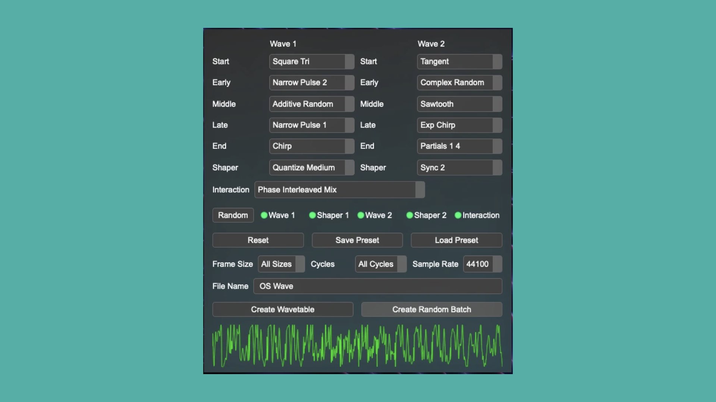The image size is (716, 402).
Task: Toggle the Wave 2 randomize indicator
Action: (x=361, y=215)
